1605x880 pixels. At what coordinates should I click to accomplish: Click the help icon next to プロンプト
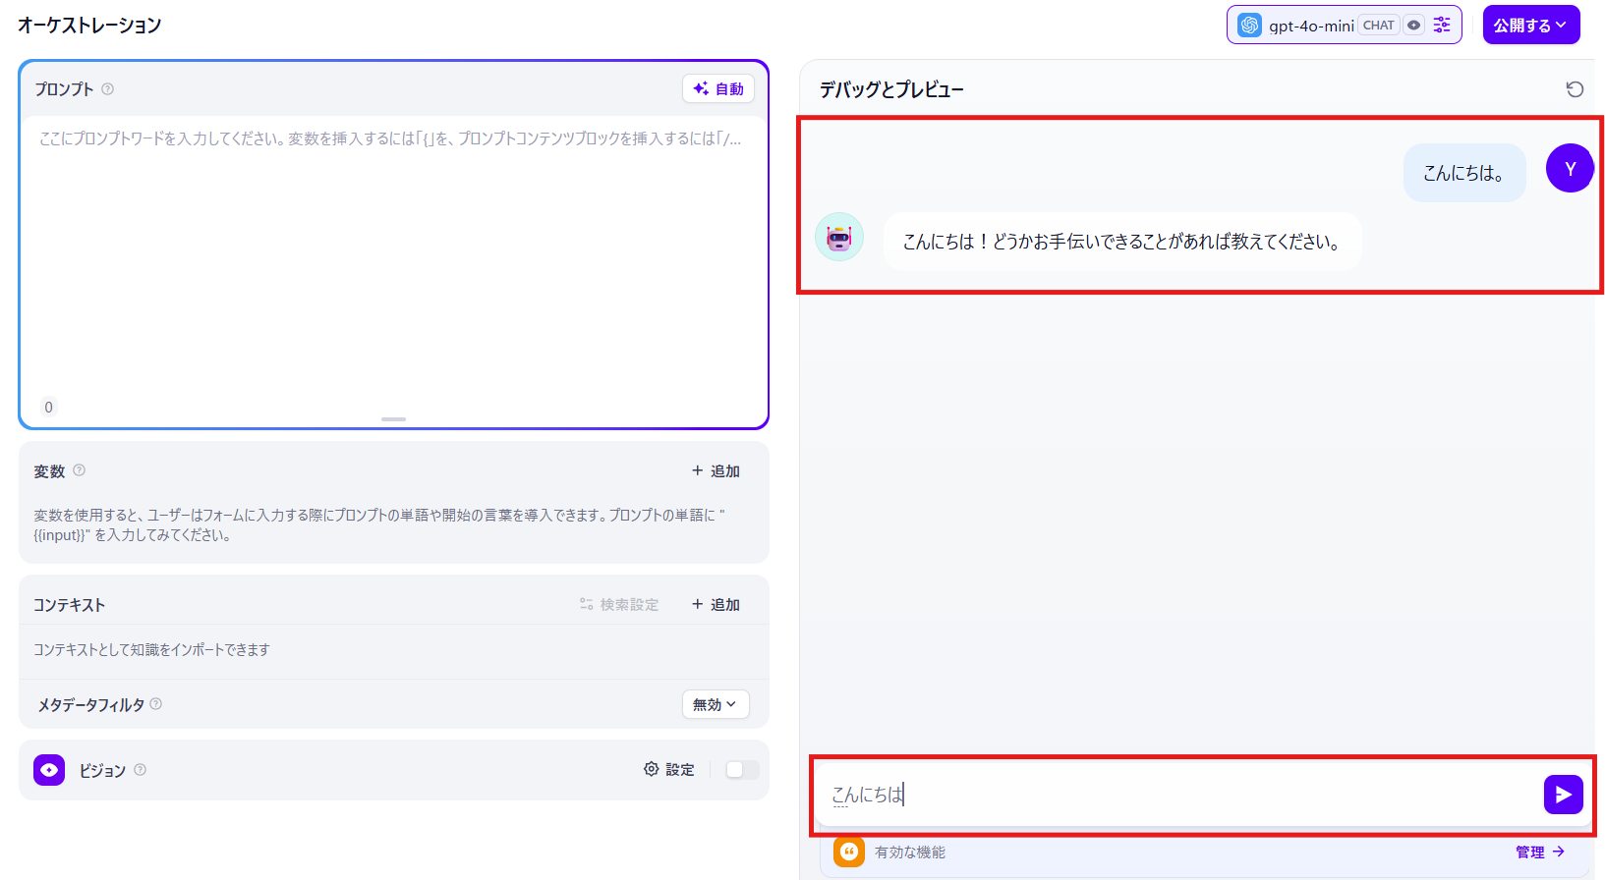pyautogui.click(x=108, y=89)
